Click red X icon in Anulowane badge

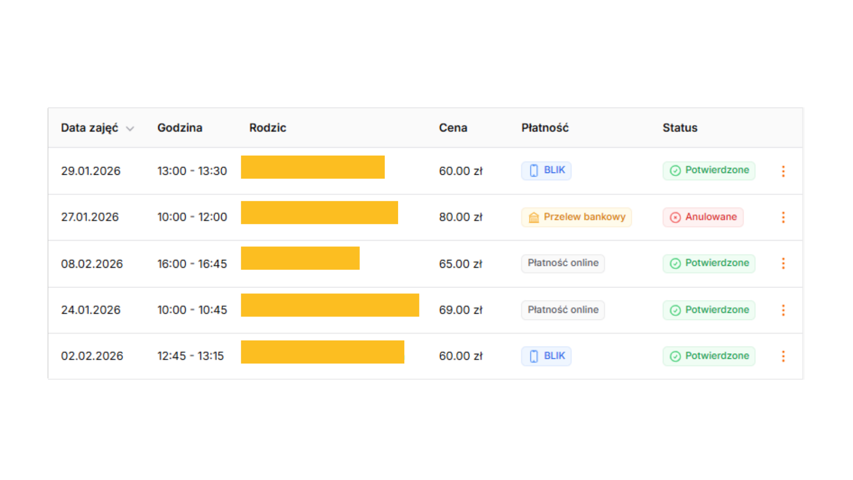click(675, 217)
